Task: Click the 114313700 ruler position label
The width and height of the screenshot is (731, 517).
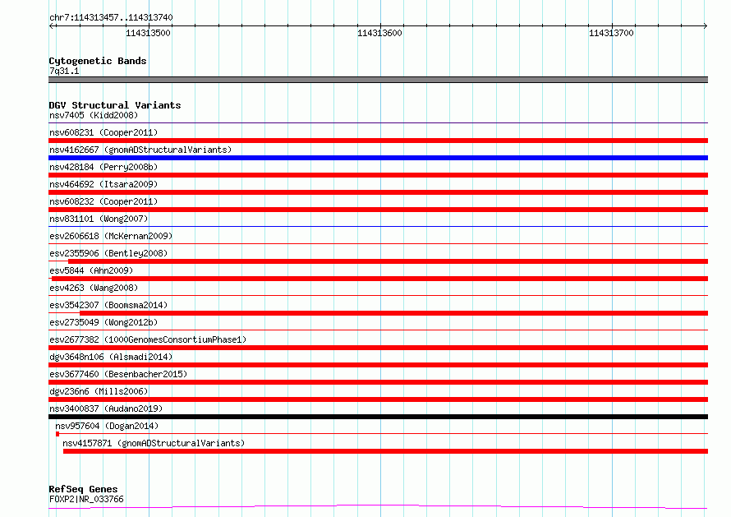Action: (x=611, y=33)
